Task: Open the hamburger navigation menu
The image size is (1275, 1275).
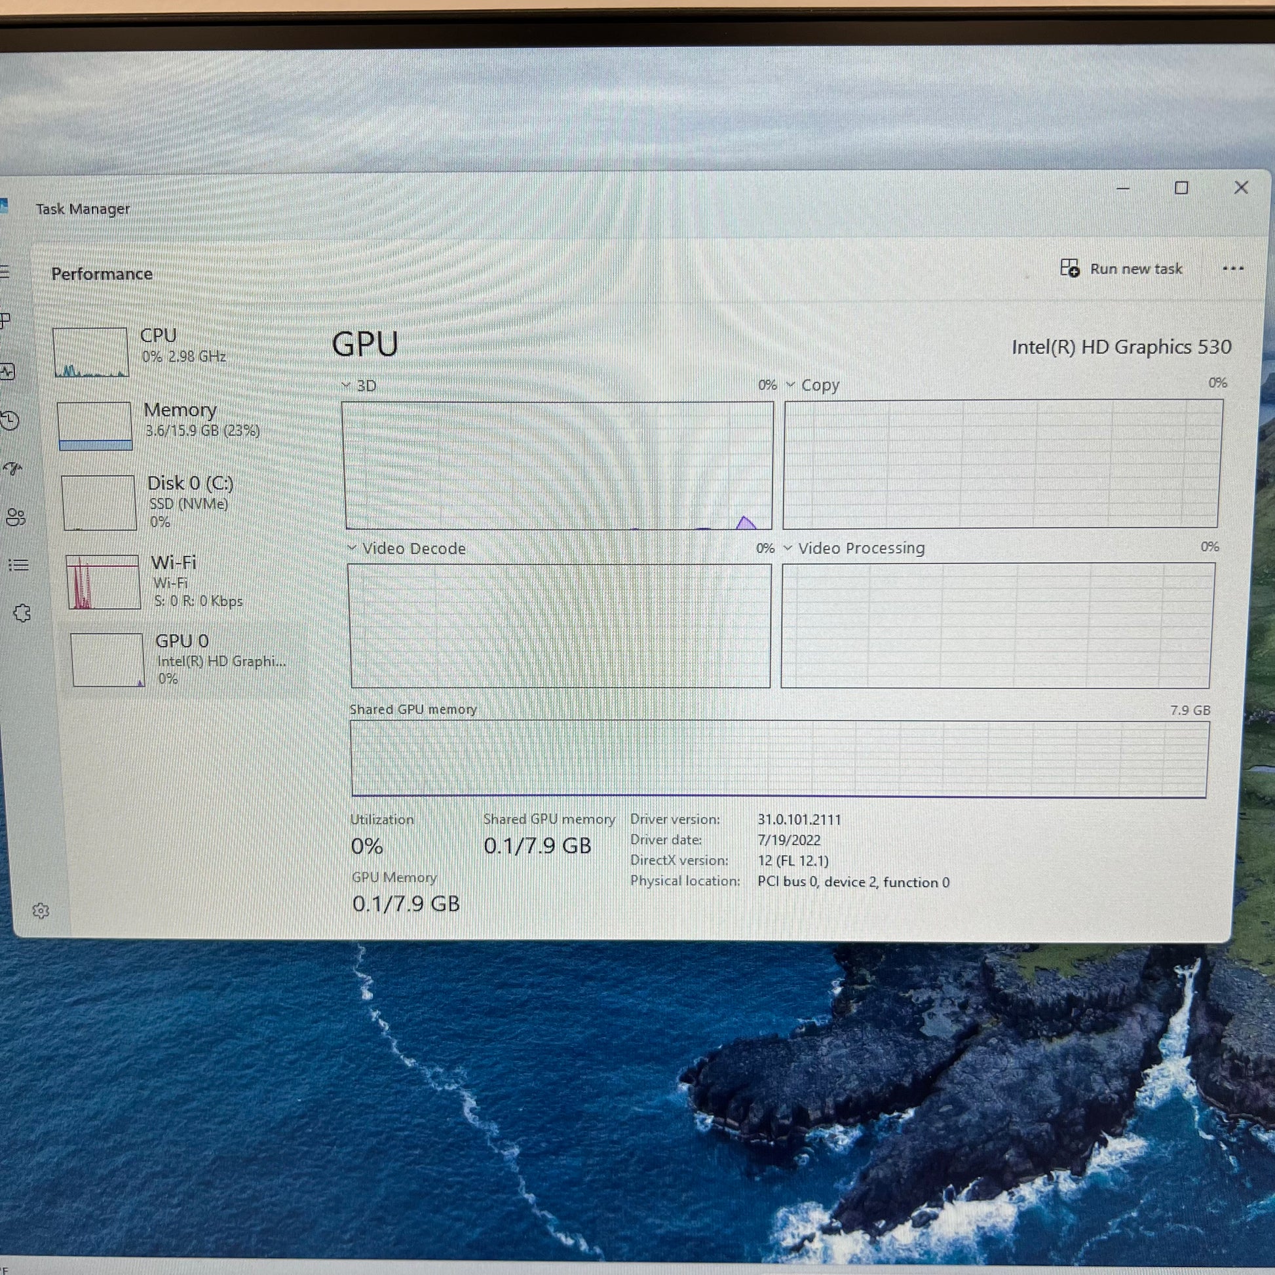Action: (x=5, y=272)
